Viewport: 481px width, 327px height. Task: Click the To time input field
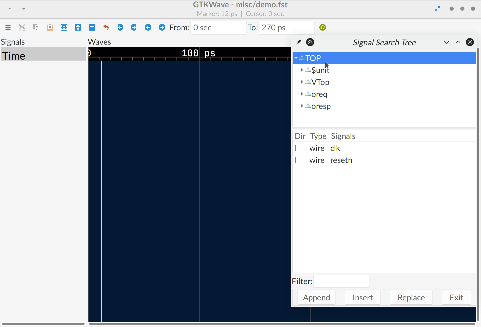point(286,27)
